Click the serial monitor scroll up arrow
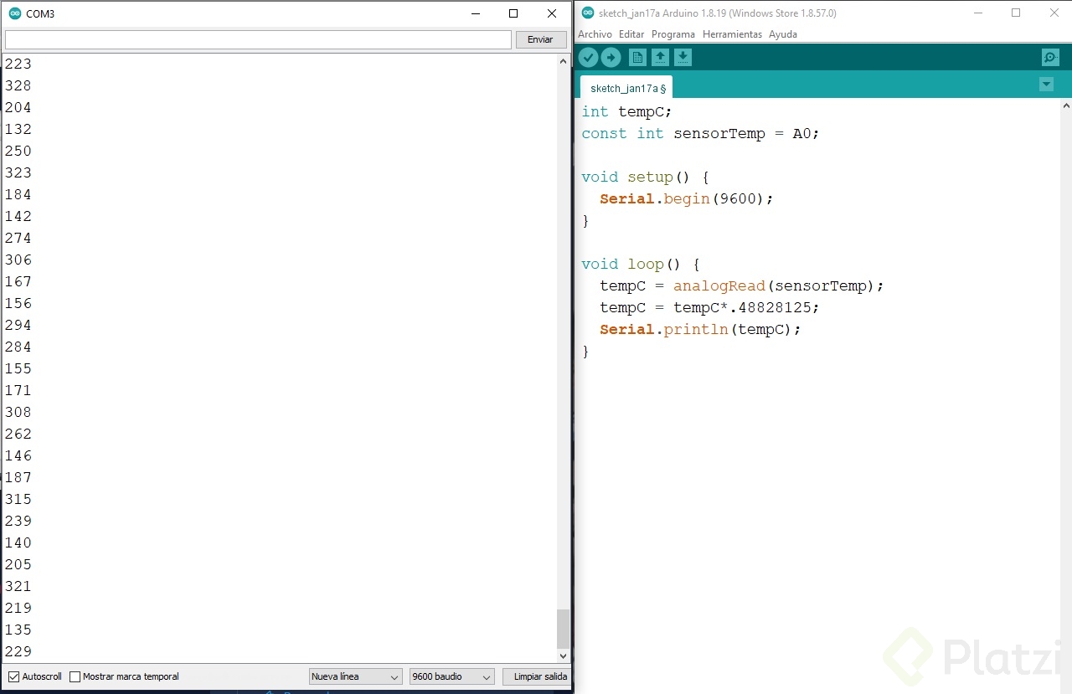1072x694 pixels. pos(563,61)
